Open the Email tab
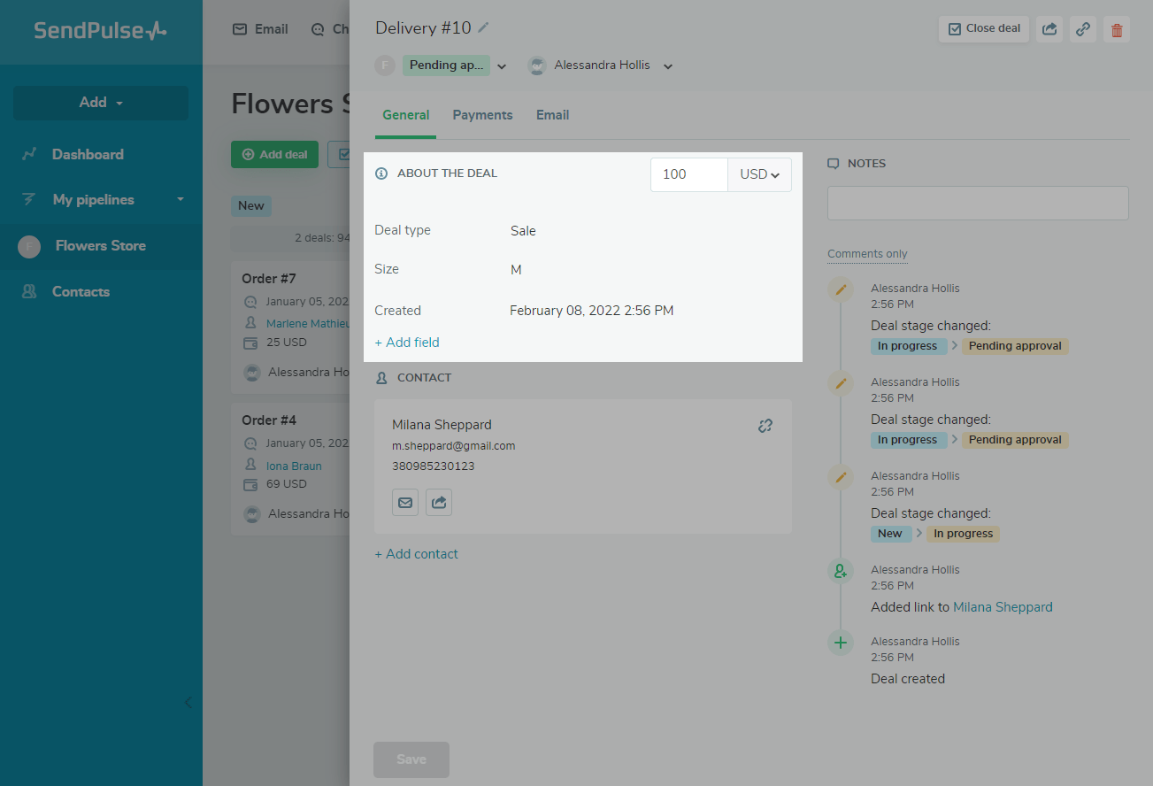1153x786 pixels. coord(552,115)
